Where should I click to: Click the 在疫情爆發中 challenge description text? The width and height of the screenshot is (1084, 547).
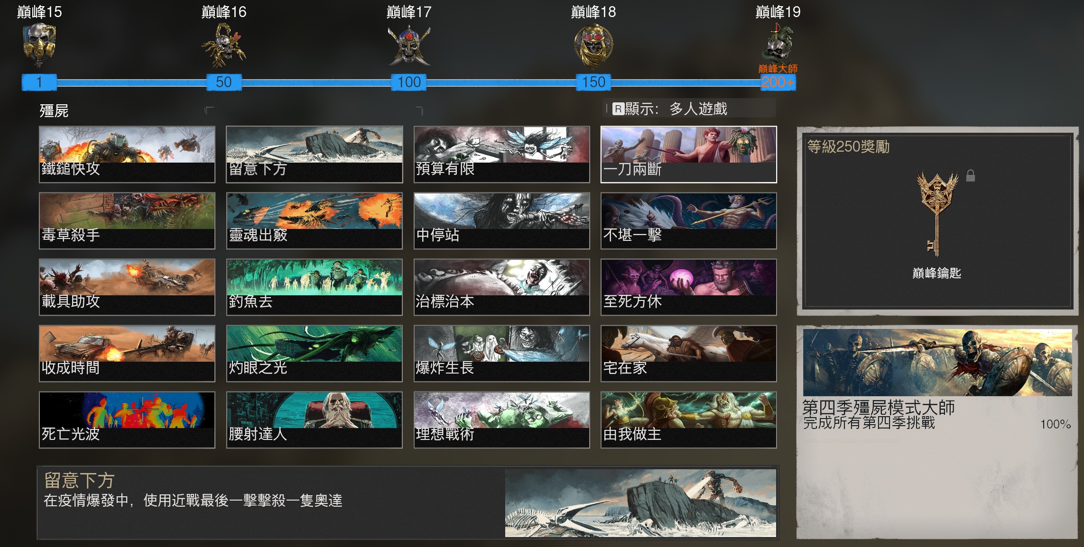[x=193, y=500]
